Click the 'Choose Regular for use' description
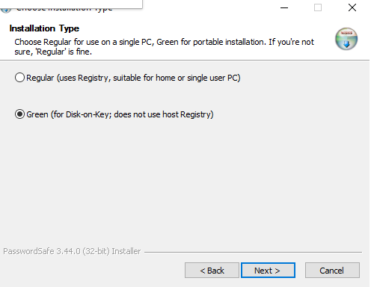Screen dimensions: 371x287 coord(164,47)
